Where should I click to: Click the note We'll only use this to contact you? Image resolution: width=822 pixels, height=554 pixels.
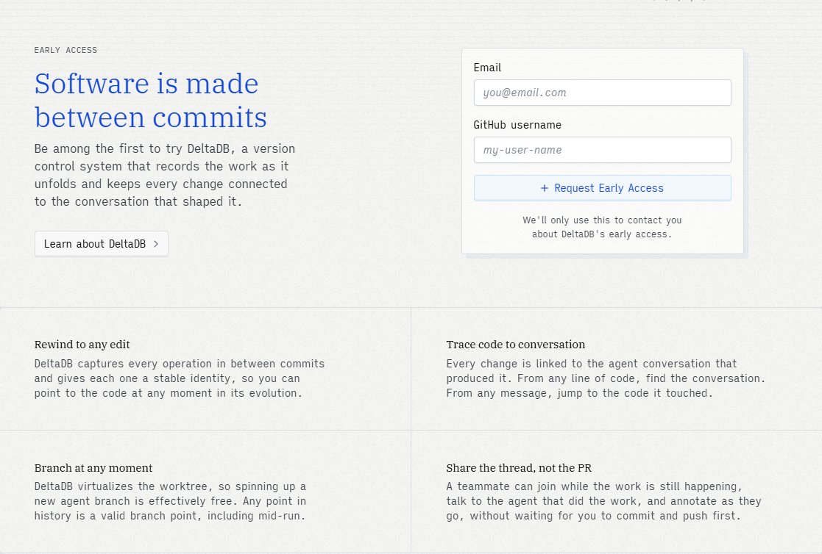(602, 227)
